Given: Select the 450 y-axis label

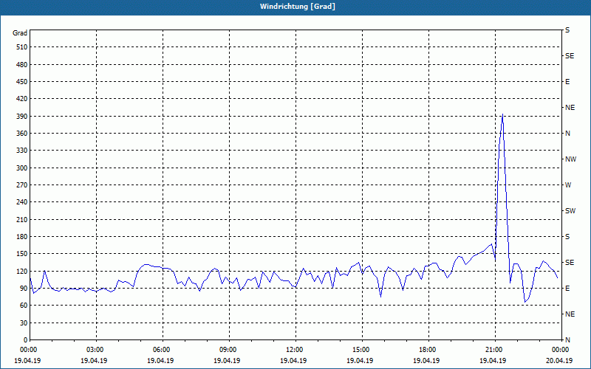Looking at the screenshot, I should click(22, 82).
